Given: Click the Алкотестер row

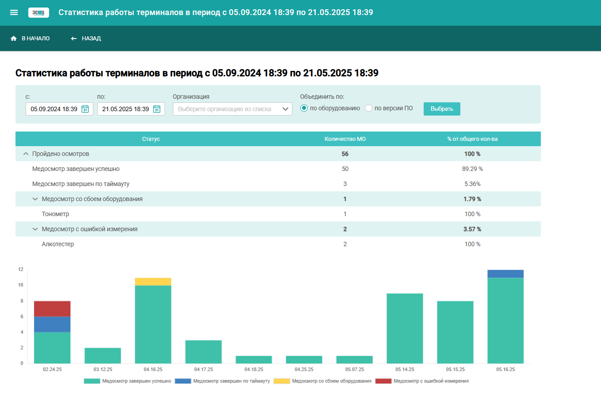Looking at the screenshot, I should click(278, 244).
